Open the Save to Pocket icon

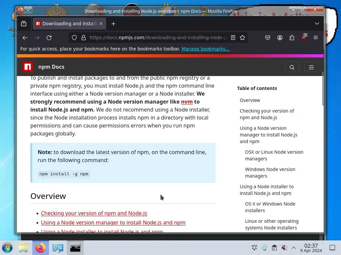click(x=268, y=38)
